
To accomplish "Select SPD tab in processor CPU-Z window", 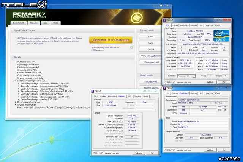I will tap(201, 25).
